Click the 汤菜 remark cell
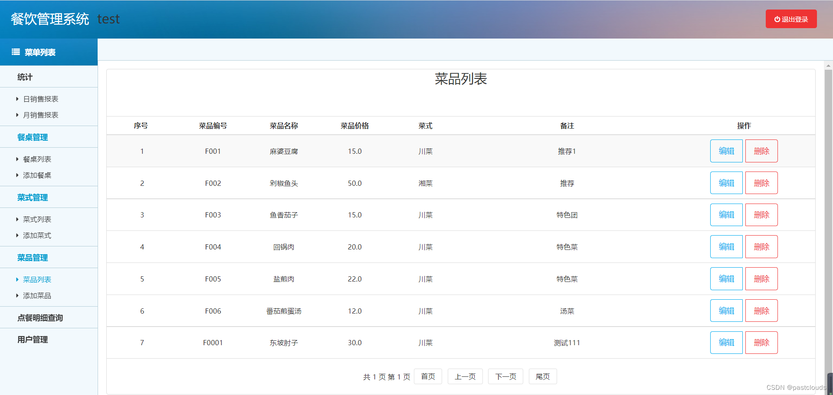833x395 pixels. click(x=567, y=311)
